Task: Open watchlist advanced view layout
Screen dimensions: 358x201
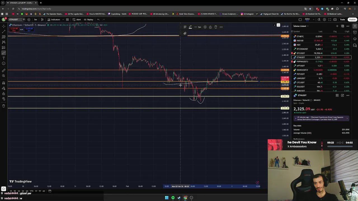Action: tap(342, 26)
